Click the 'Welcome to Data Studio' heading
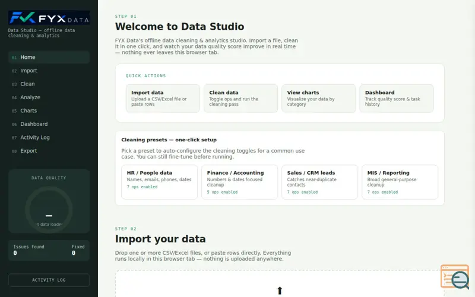Viewport: 475px width, 297px height. [180, 27]
